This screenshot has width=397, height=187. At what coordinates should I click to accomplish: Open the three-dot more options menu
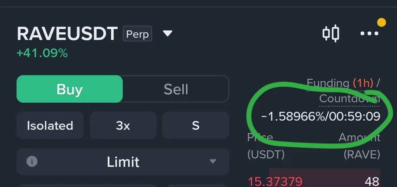369,33
